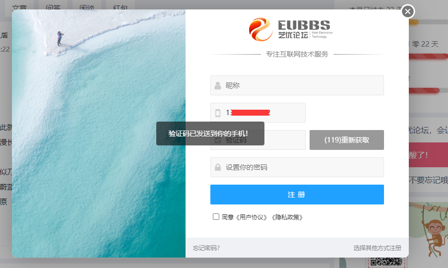448x268 pixels.
Task: Tick the agree to terms checkbox
Action: tap(216, 216)
